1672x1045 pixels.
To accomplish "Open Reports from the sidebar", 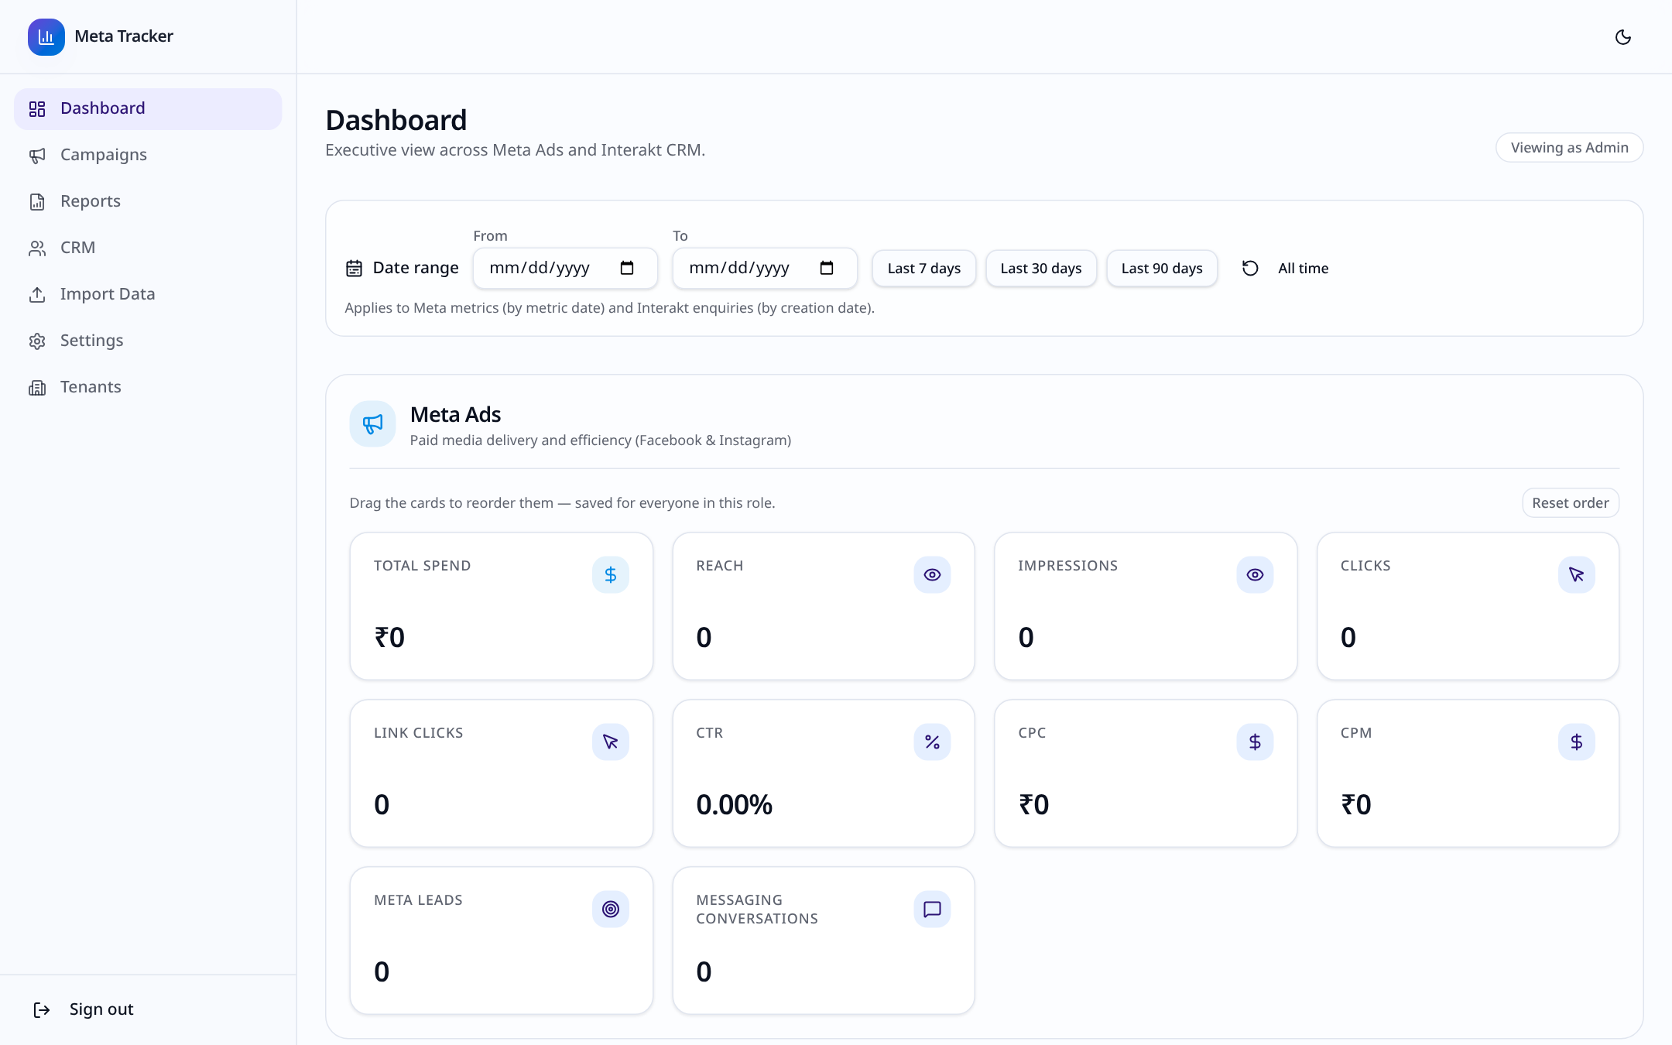I will [x=148, y=201].
